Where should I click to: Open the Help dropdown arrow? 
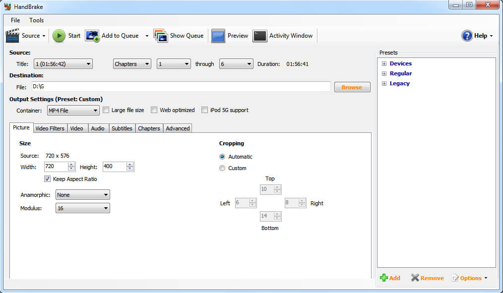pyautogui.click(x=491, y=36)
